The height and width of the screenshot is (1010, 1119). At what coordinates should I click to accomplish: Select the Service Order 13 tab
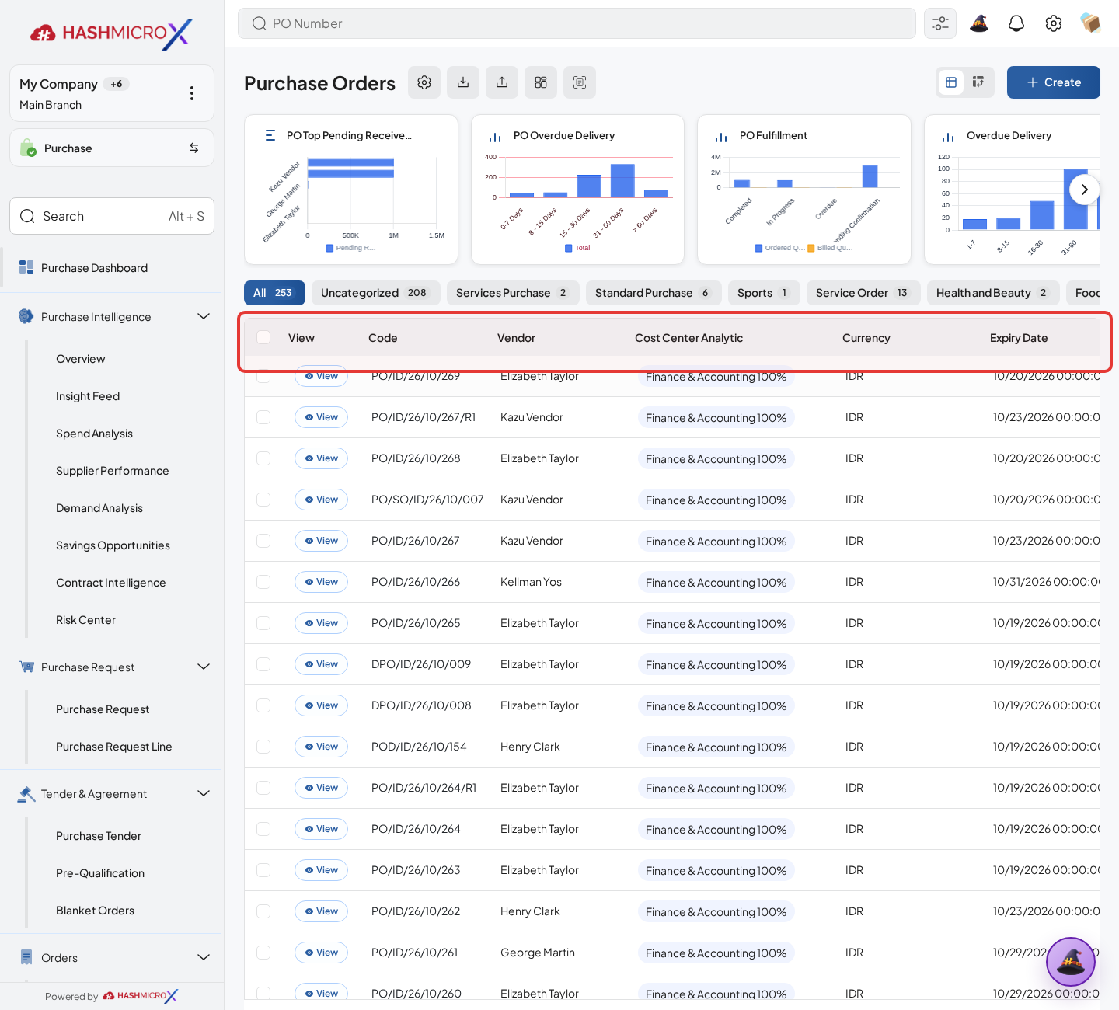tap(863, 293)
